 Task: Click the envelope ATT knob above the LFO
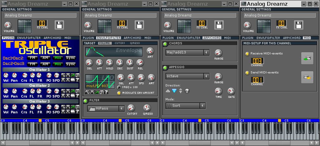click(99, 63)
